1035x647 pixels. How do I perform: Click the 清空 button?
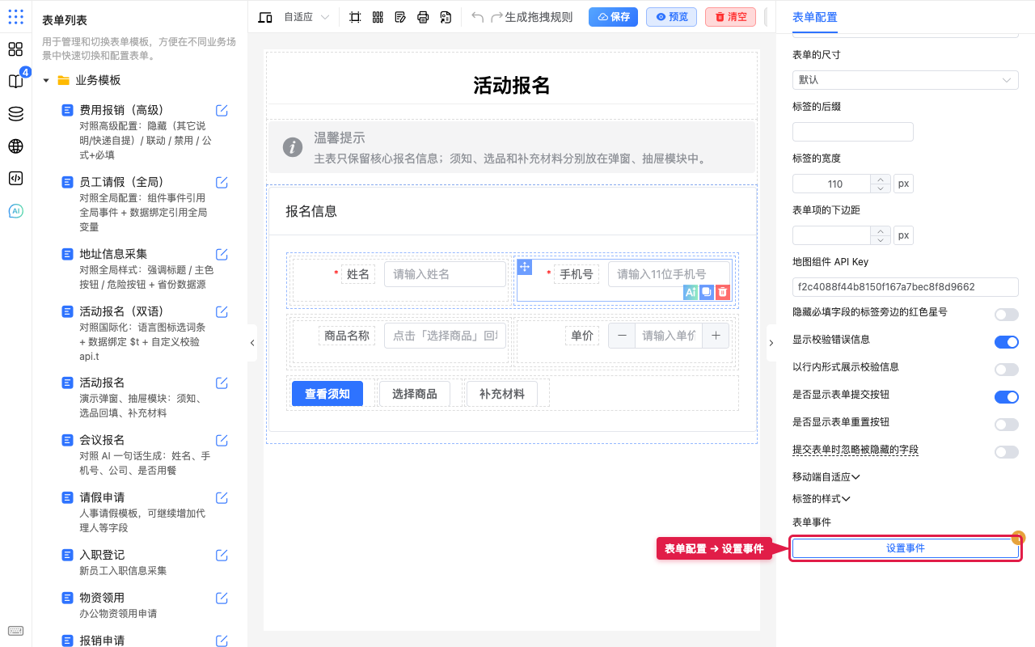[730, 17]
